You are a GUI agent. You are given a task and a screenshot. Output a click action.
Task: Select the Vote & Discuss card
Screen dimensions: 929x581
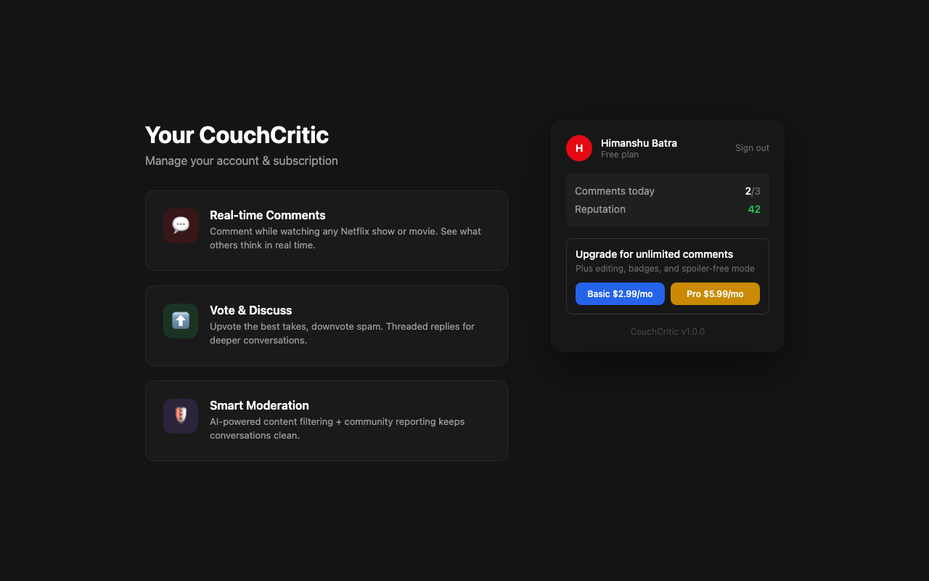(x=327, y=325)
